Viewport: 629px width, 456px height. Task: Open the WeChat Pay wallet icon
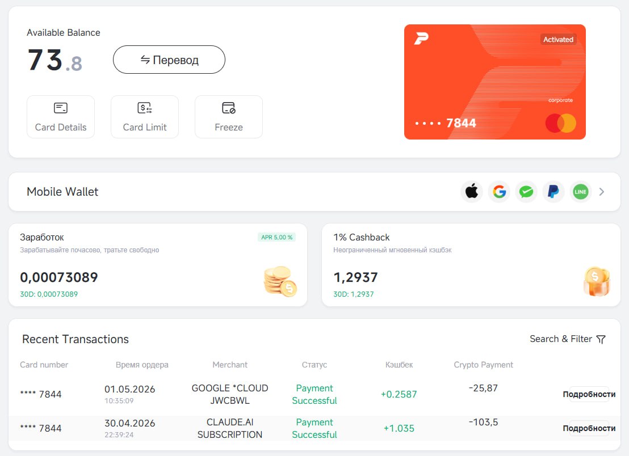526,192
